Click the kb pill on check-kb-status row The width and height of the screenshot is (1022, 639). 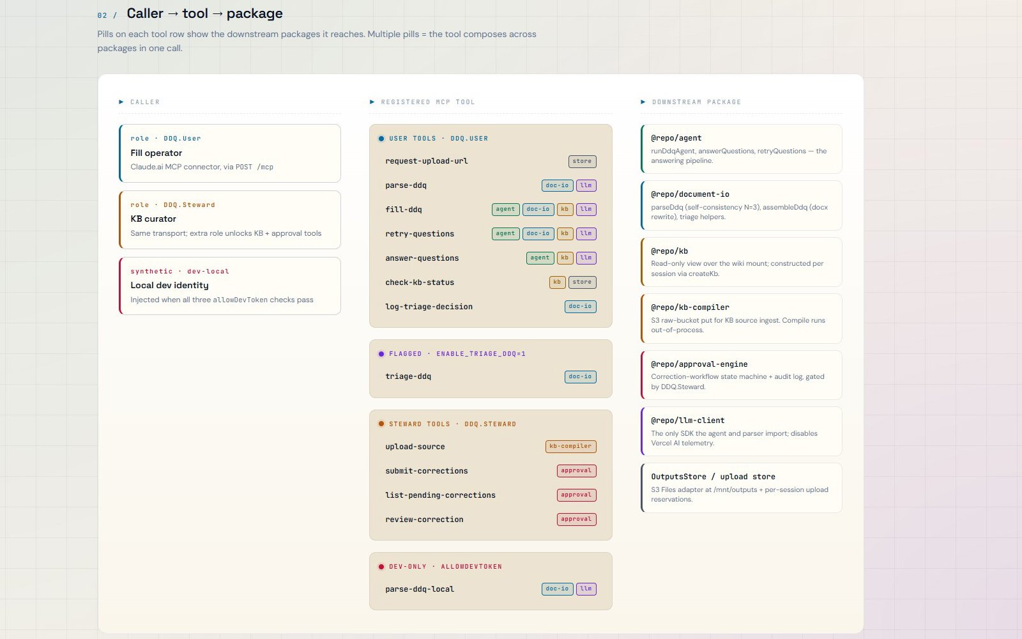click(557, 282)
